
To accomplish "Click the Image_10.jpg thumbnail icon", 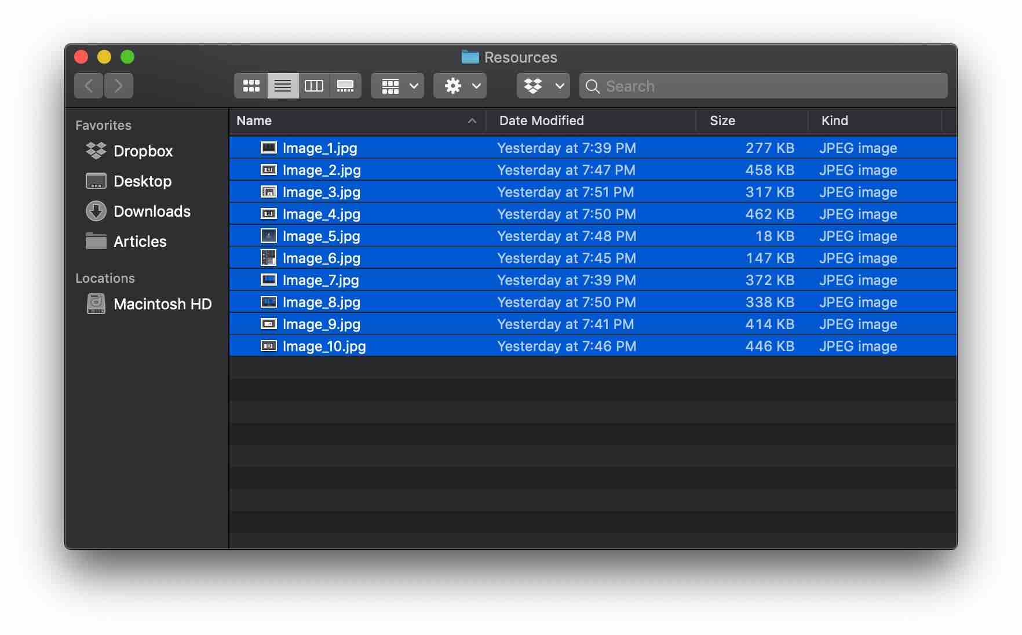I will pyautogui.click(x=269, y=346).
